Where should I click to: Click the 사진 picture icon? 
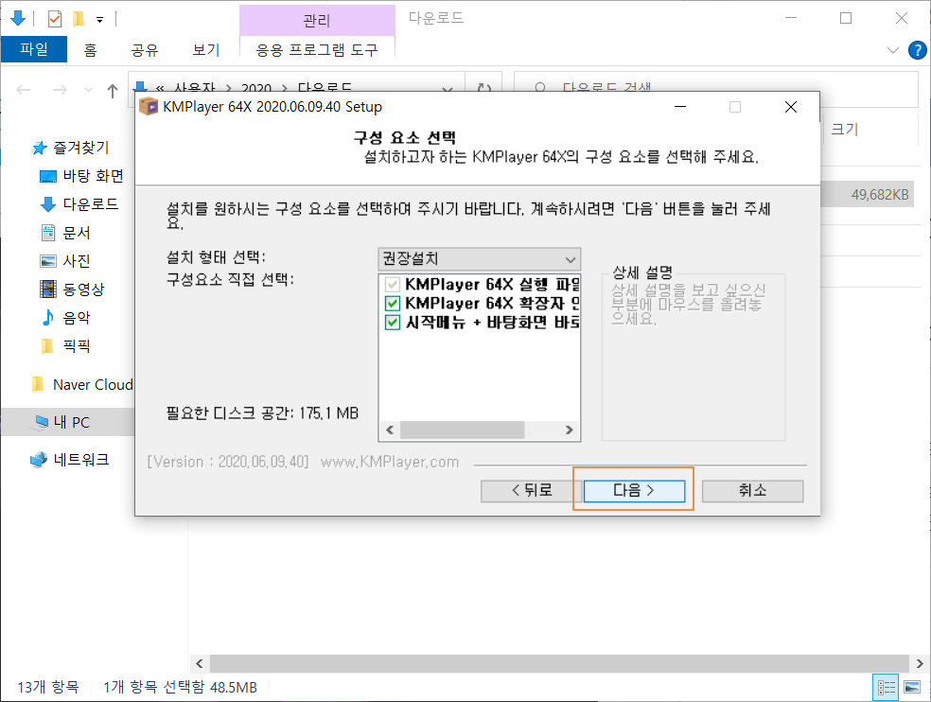(x=48, y=261)
